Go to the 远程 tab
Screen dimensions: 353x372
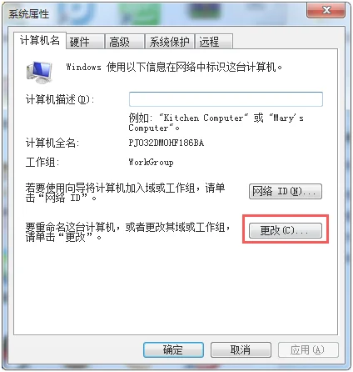(x=214, y=42)
